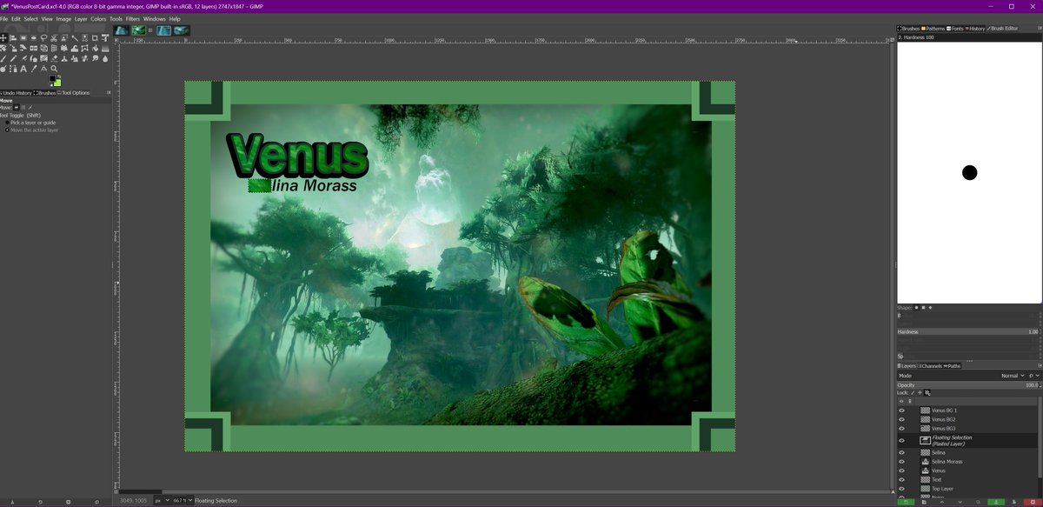Select the Rectangle Select tool
Image resolution: width=1043 pixels, height=507 pixels.
pos(23,38)
